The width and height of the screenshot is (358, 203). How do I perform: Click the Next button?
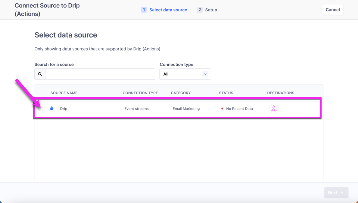336,193
